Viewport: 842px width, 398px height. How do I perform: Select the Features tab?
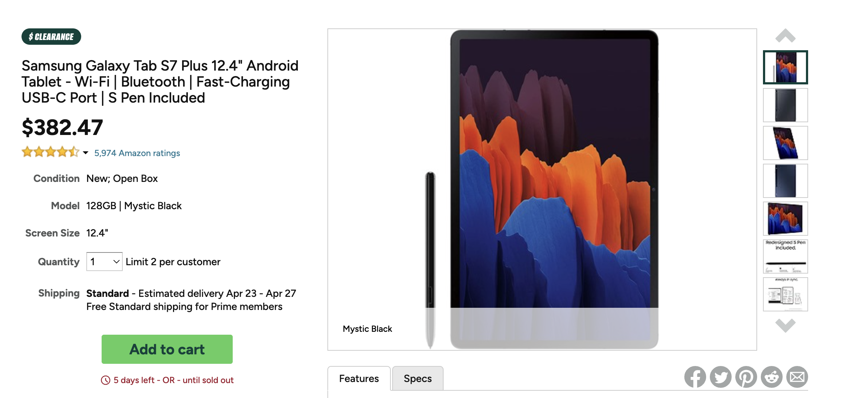click(x=359, y=378)
